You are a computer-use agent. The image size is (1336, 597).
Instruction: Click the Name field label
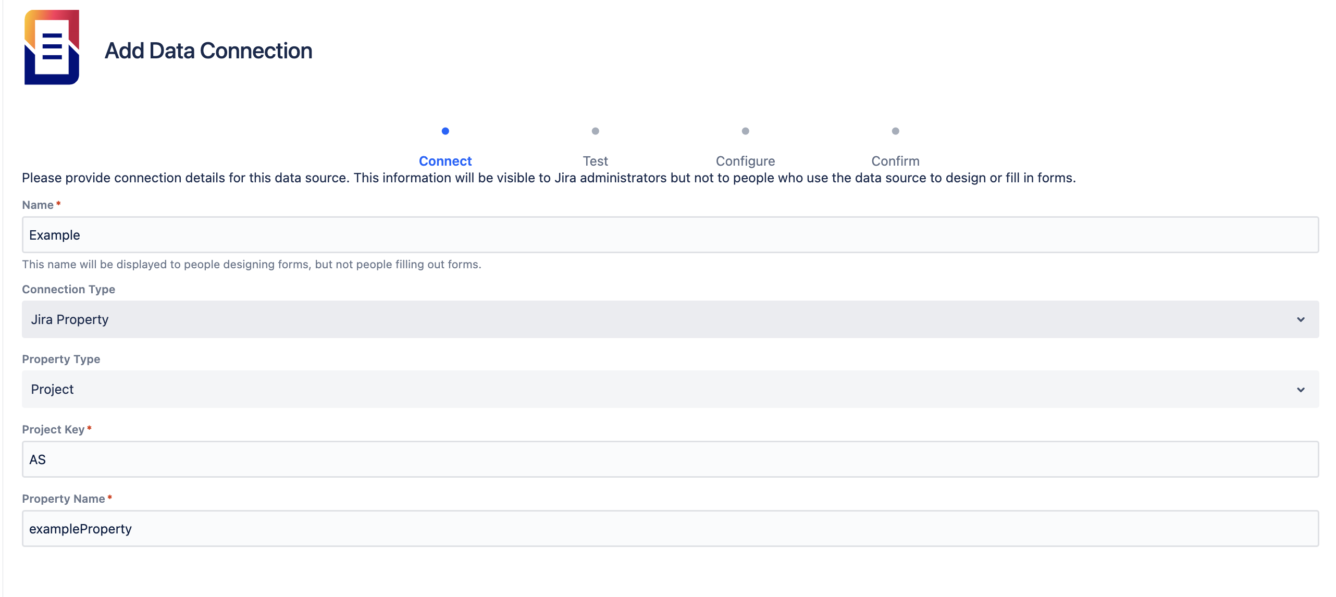click(38, 205)
